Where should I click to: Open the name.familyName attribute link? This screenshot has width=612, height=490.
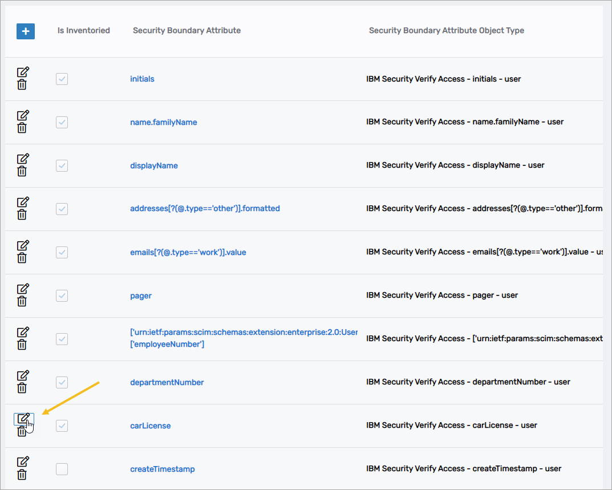(x=164, y=122)
